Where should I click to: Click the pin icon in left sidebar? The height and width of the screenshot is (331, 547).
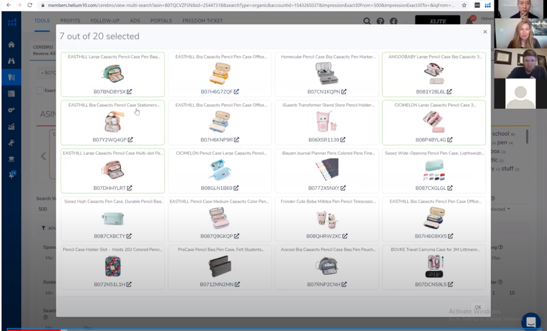point(11,175)
